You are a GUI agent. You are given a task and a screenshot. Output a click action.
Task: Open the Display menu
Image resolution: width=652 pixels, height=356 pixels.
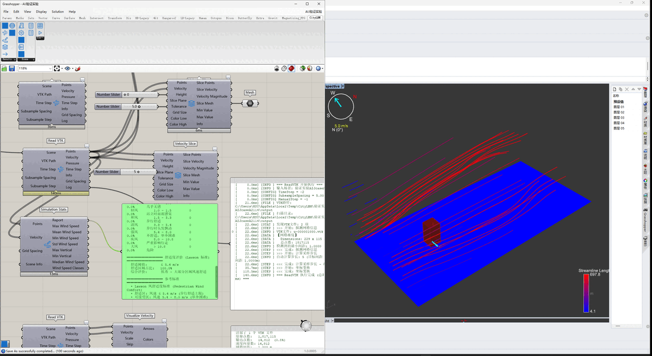(x=41, y=12)
